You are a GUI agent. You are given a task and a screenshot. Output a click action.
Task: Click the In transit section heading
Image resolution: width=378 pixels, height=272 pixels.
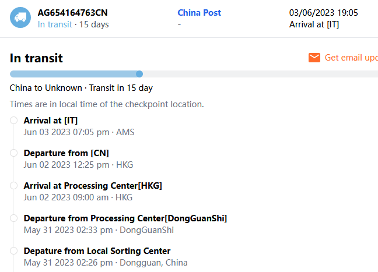(36, 58)
